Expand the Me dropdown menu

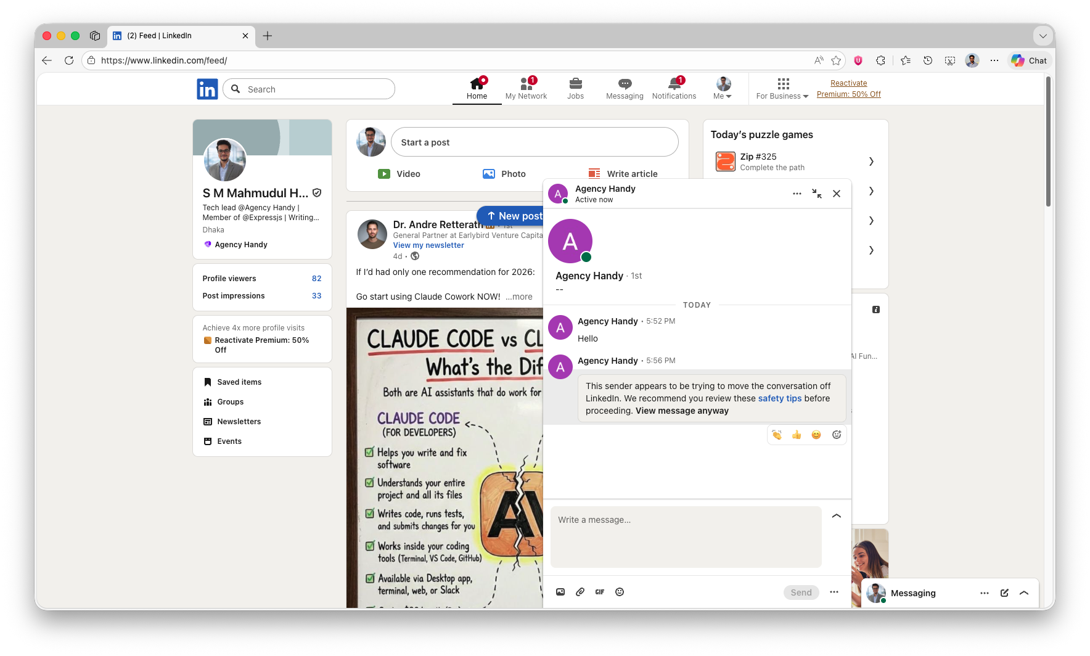click(723, 88)
